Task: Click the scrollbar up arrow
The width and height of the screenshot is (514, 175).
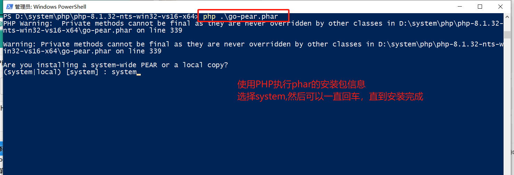Action: click(507, 16)
